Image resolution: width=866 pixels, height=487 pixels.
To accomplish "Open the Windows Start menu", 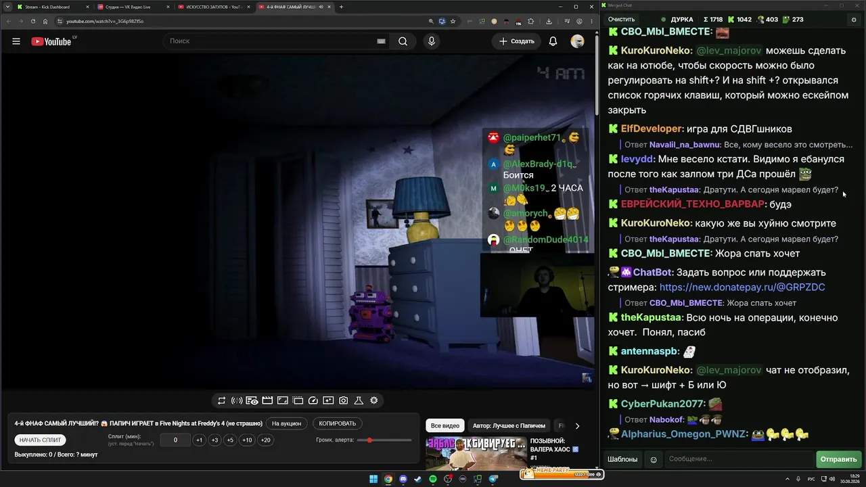I will (x=373, y=480).
